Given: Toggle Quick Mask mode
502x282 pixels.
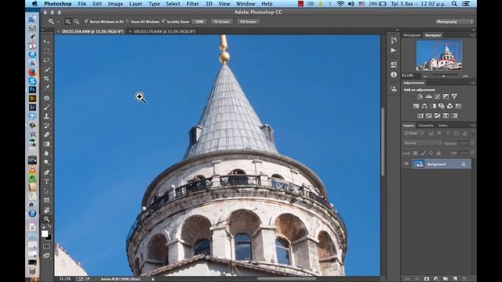Looking at the screenshot, I should (x=47, y=247).
